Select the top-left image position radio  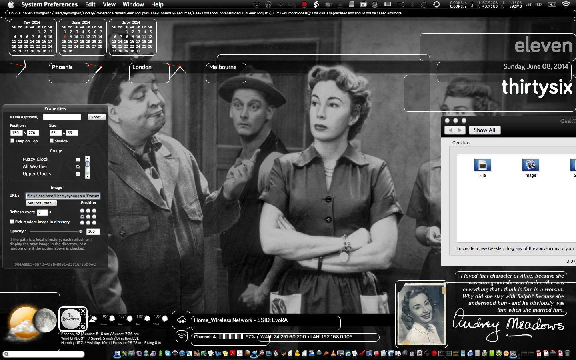(82, 211)
